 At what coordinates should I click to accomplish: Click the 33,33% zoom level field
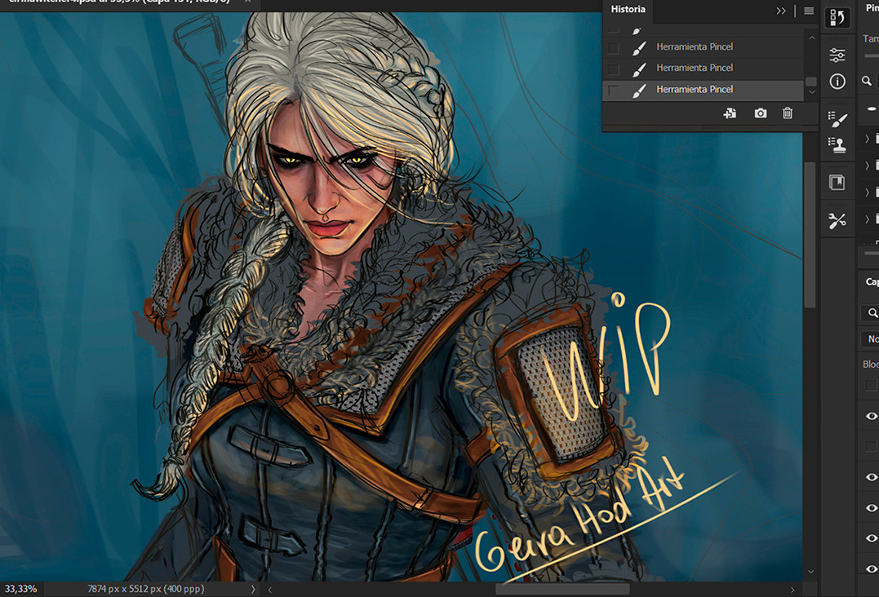pos(21,589)
